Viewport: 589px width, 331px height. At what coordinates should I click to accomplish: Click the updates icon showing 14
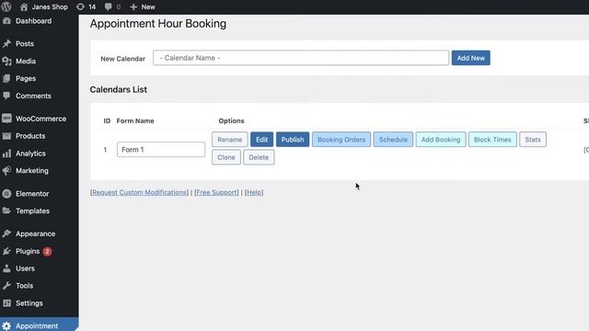click(x=80, y=6)
